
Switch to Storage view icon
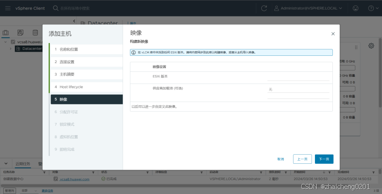pos(35,33)
